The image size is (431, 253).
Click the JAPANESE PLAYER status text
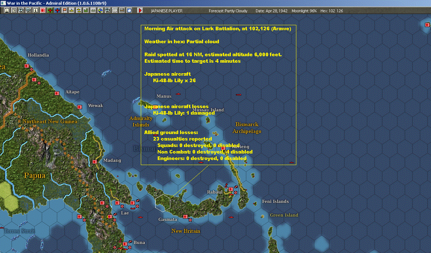[167, 11]
